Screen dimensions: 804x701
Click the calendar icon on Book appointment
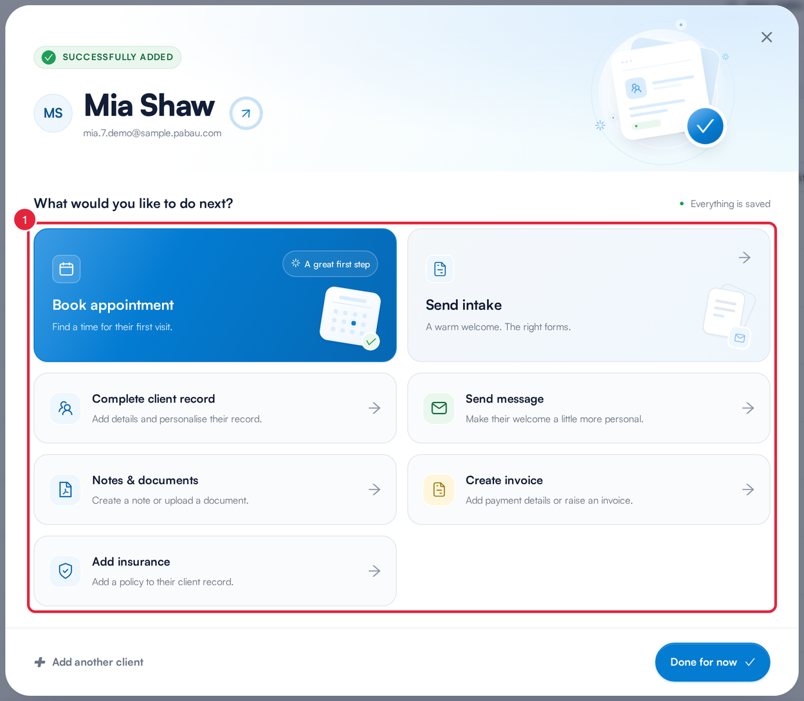tap(66, 269)
